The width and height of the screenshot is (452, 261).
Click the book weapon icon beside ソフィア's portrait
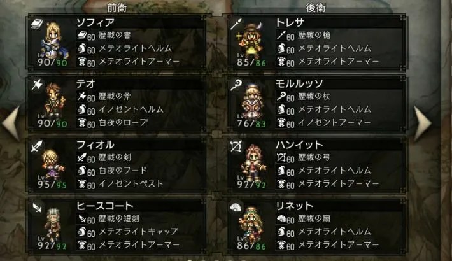(37, 24)
